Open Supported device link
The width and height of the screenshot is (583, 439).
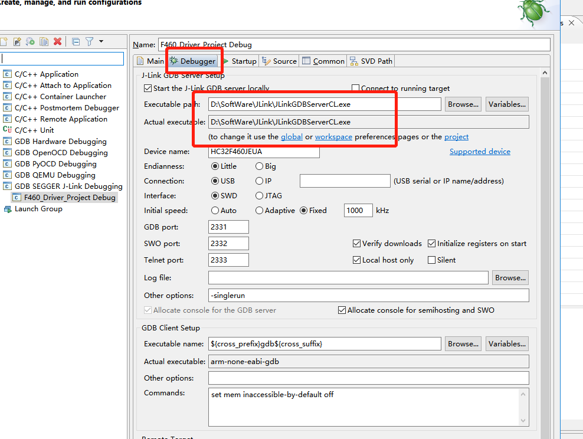480,151
